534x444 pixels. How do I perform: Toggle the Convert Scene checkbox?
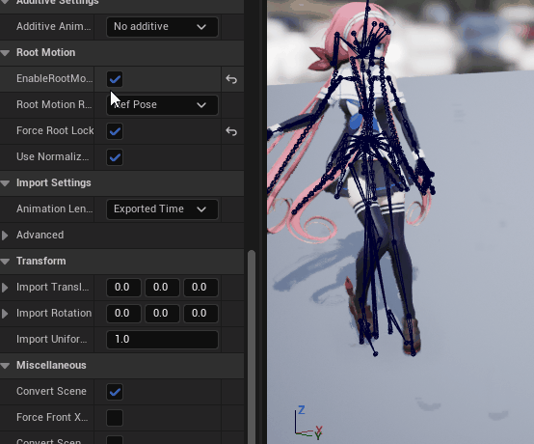pyautogui.click(x=115, y=392)
